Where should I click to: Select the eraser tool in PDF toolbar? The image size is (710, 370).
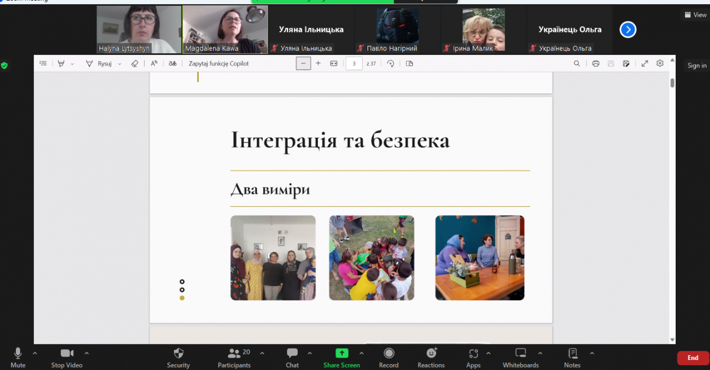pos(134,63)
